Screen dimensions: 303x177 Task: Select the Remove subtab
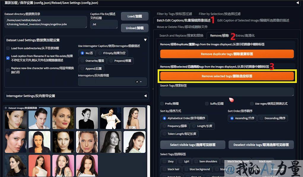(219, 35)
